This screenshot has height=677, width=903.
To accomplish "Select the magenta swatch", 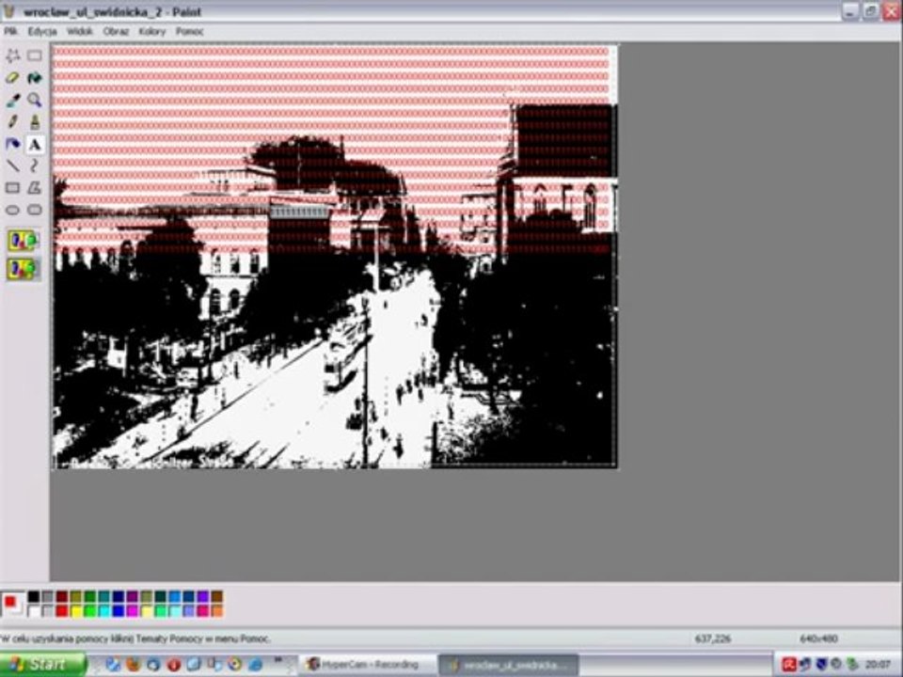I will pos(133,611).
